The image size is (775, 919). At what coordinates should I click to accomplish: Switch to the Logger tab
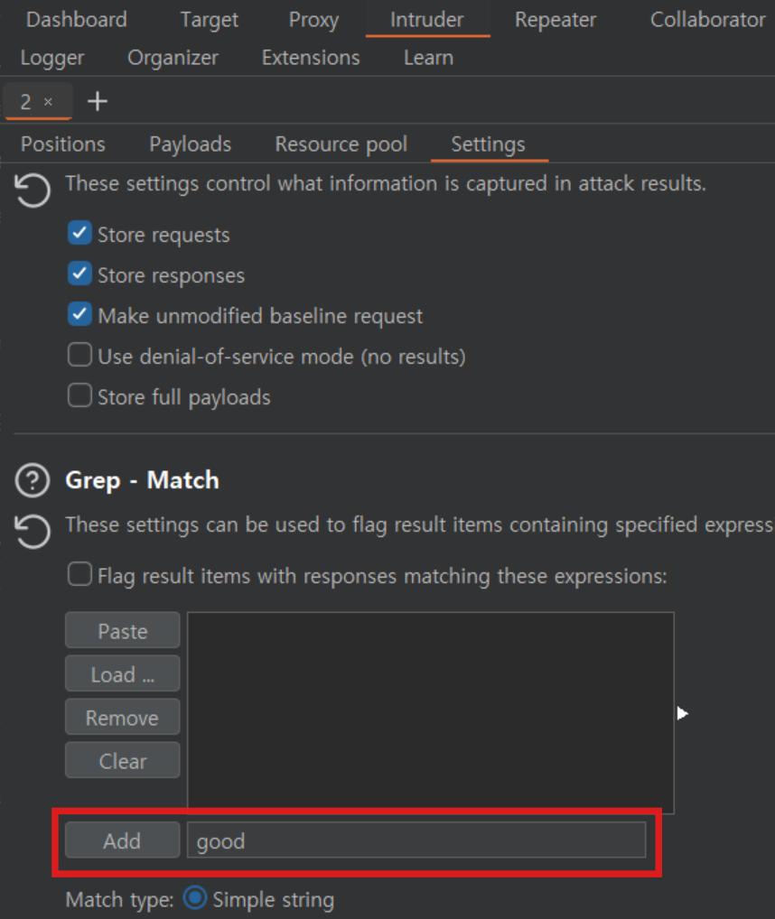(52, 58)
